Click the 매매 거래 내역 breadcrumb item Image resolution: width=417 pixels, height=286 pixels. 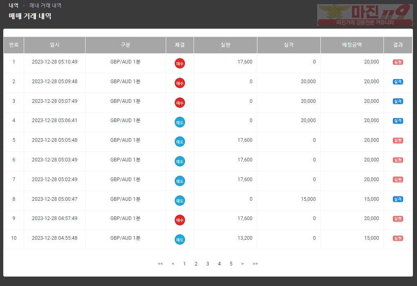[x=45, y=5]
